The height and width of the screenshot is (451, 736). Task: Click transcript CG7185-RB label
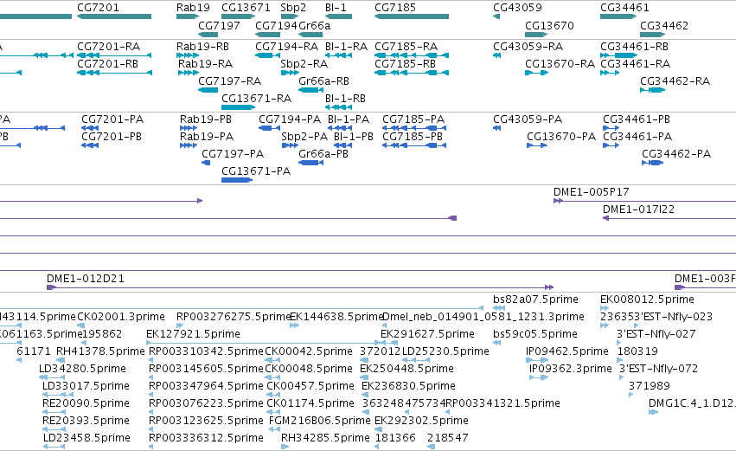[405, 64]
